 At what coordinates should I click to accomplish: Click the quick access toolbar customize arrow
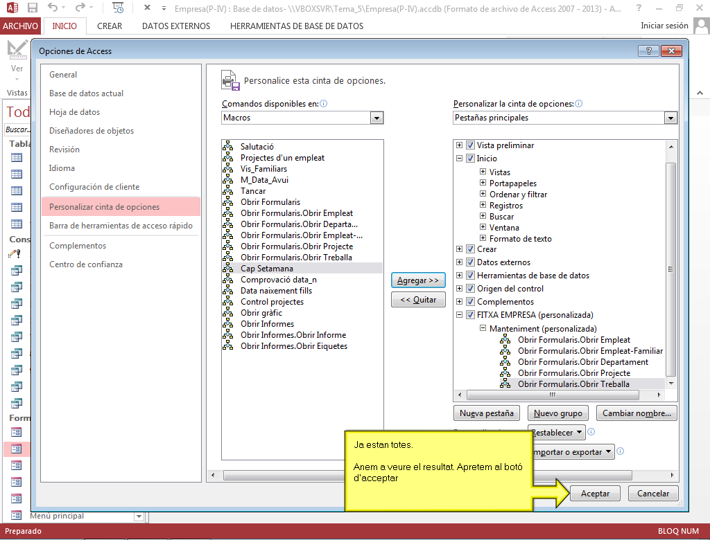point(164,8)
